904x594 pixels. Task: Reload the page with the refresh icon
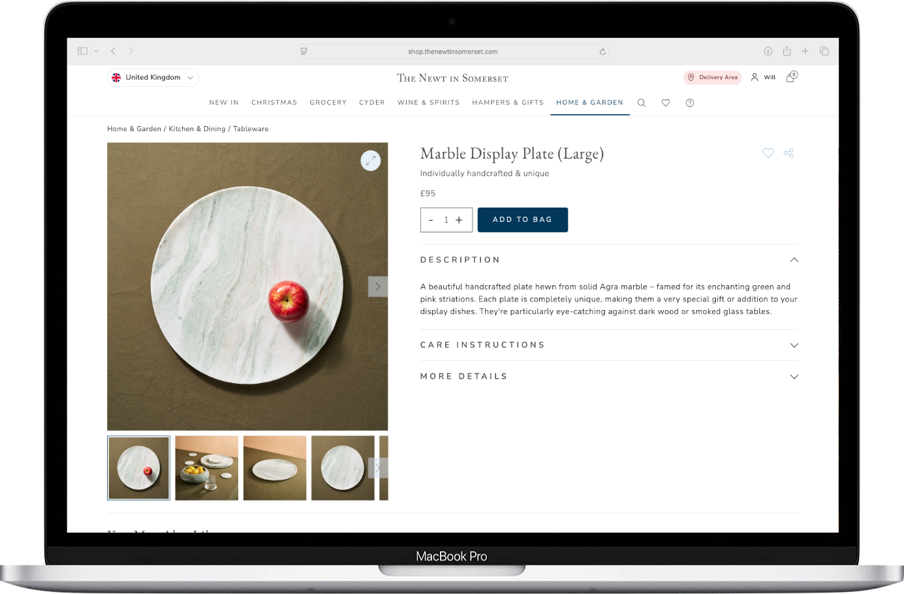point(602,52)
